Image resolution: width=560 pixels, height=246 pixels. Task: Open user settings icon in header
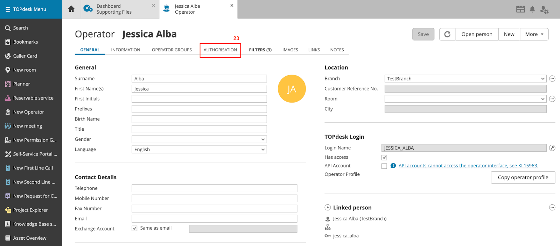[x=544, y=9]
